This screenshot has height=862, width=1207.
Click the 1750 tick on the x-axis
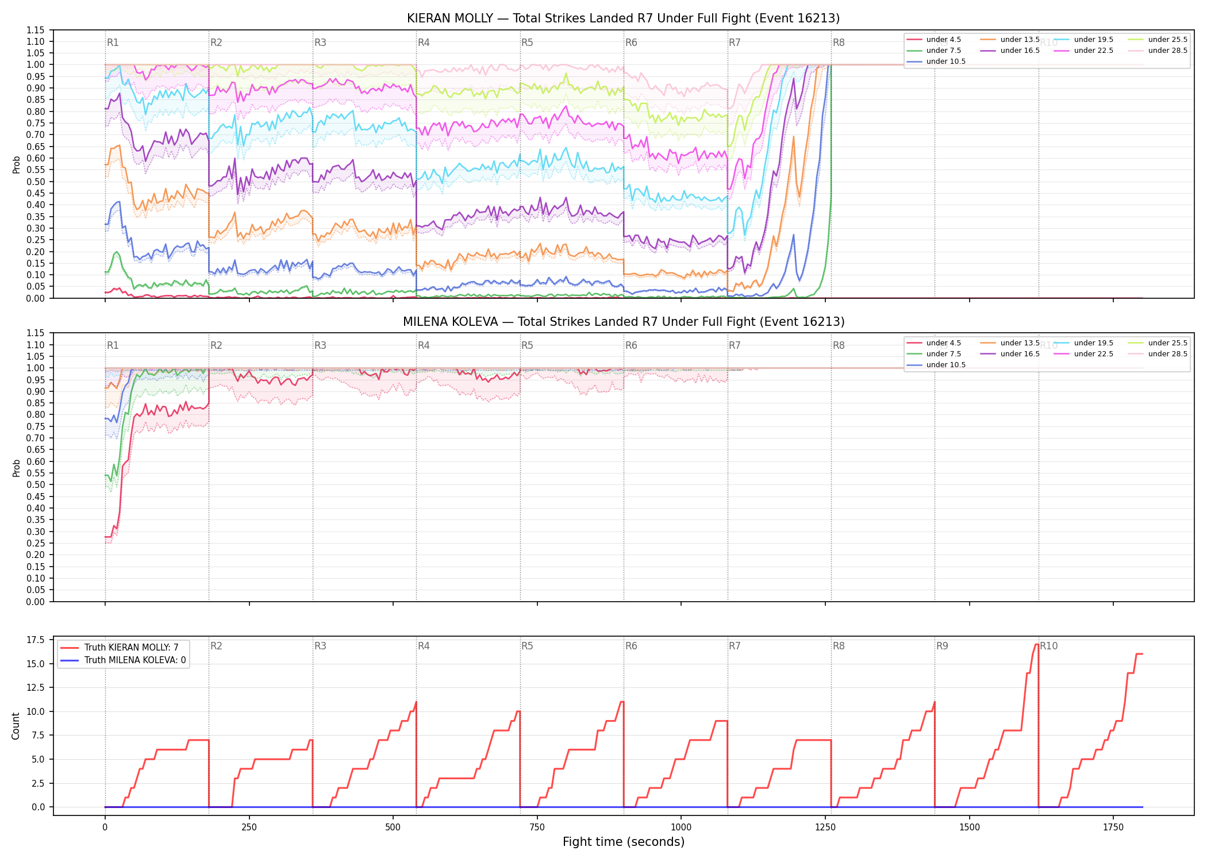(1113, 827)
